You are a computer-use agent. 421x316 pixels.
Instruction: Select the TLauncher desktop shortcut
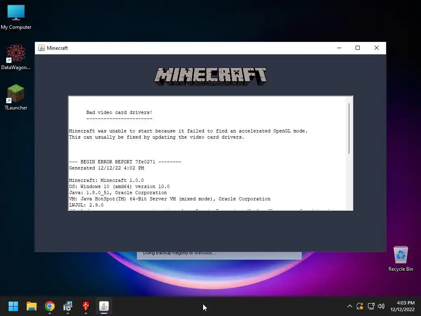pos(16,97)
